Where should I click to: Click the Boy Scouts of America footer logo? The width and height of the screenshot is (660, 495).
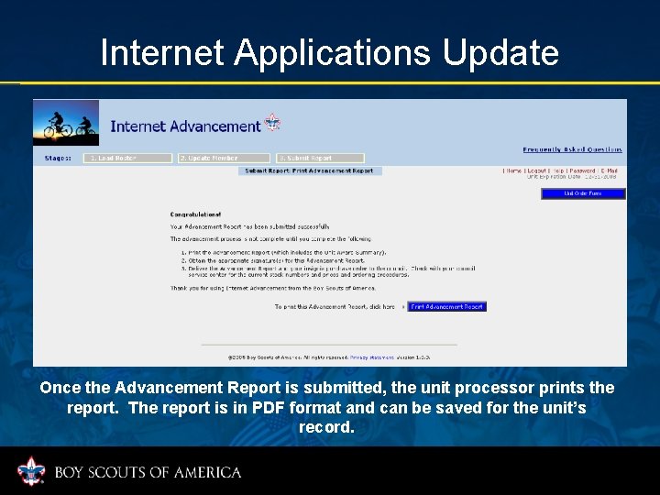[31, 471]
